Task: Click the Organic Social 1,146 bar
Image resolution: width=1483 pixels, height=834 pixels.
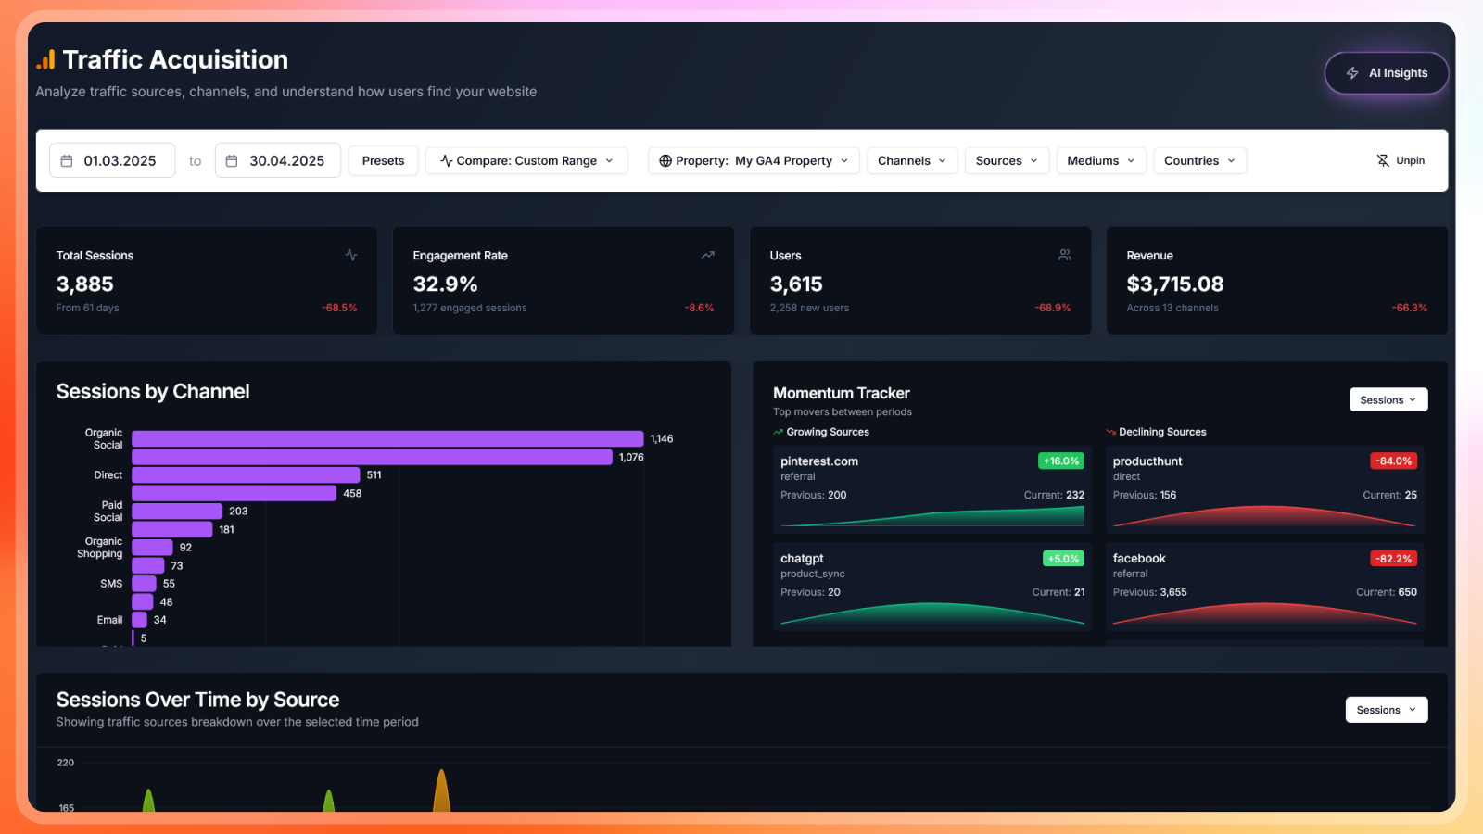Action: coord(387,439)
